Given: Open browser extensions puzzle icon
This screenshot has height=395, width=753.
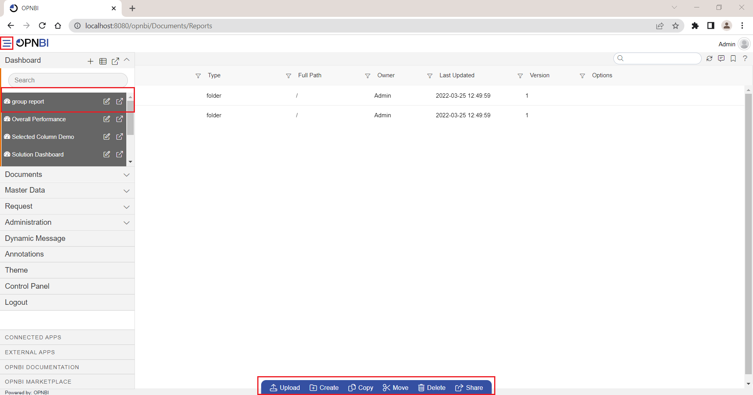Looking at the screenshot, I should (695, 25).
